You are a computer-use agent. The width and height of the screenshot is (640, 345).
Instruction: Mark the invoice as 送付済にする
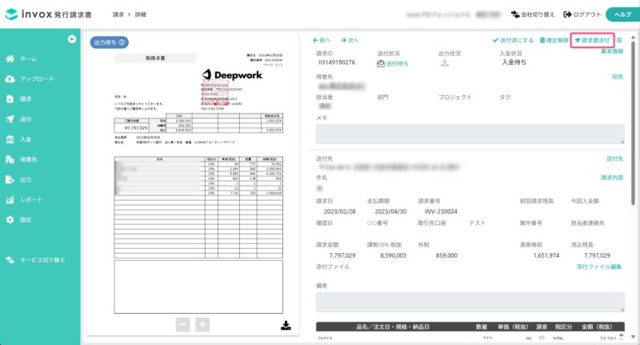click(x=513, y=40)
